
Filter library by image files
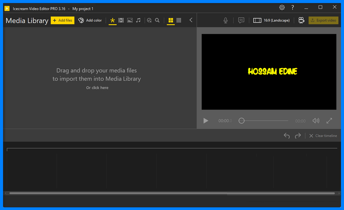click(x=130, y=21)
